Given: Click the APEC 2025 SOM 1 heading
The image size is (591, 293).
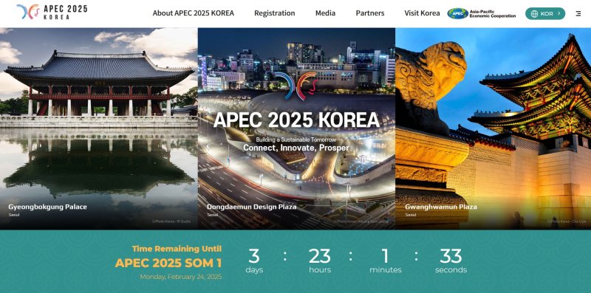Looking at the screenshot, I should click(168, 263).
